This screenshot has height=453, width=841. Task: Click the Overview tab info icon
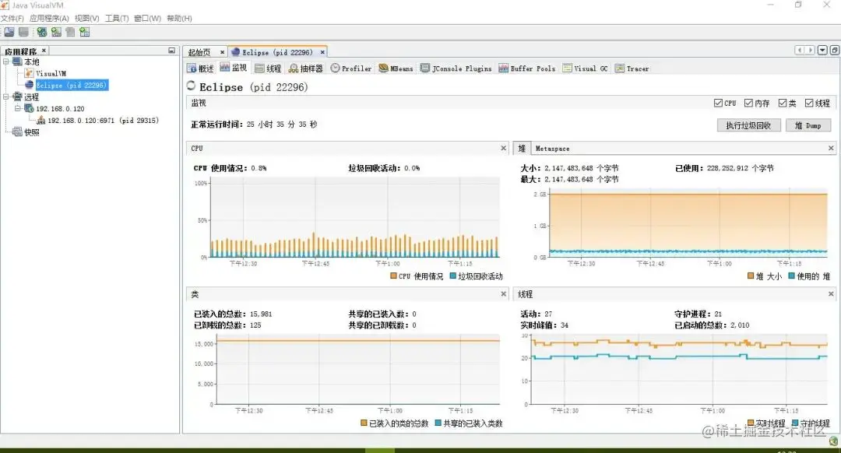[192, 68]
